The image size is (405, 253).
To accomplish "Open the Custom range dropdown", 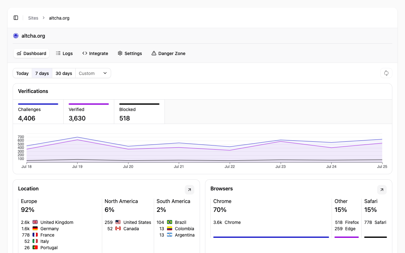I will pos(93,73).
